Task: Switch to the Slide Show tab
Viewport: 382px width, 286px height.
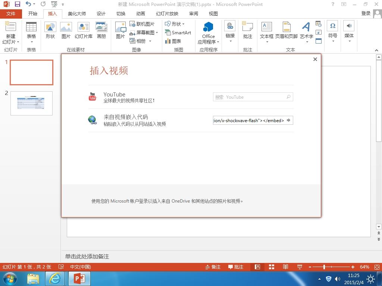Action: point(167,14)
